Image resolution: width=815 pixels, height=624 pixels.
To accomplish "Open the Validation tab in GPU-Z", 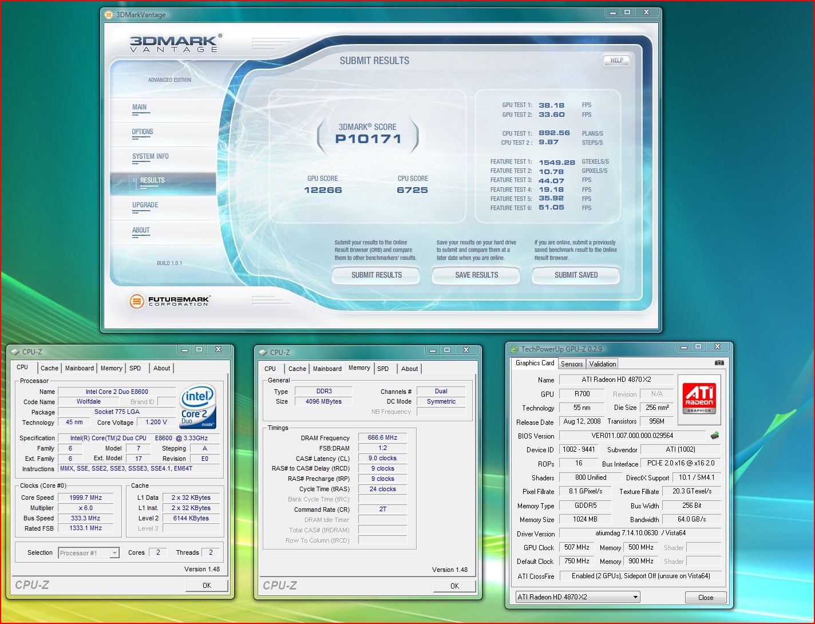I will click(603, 364).
